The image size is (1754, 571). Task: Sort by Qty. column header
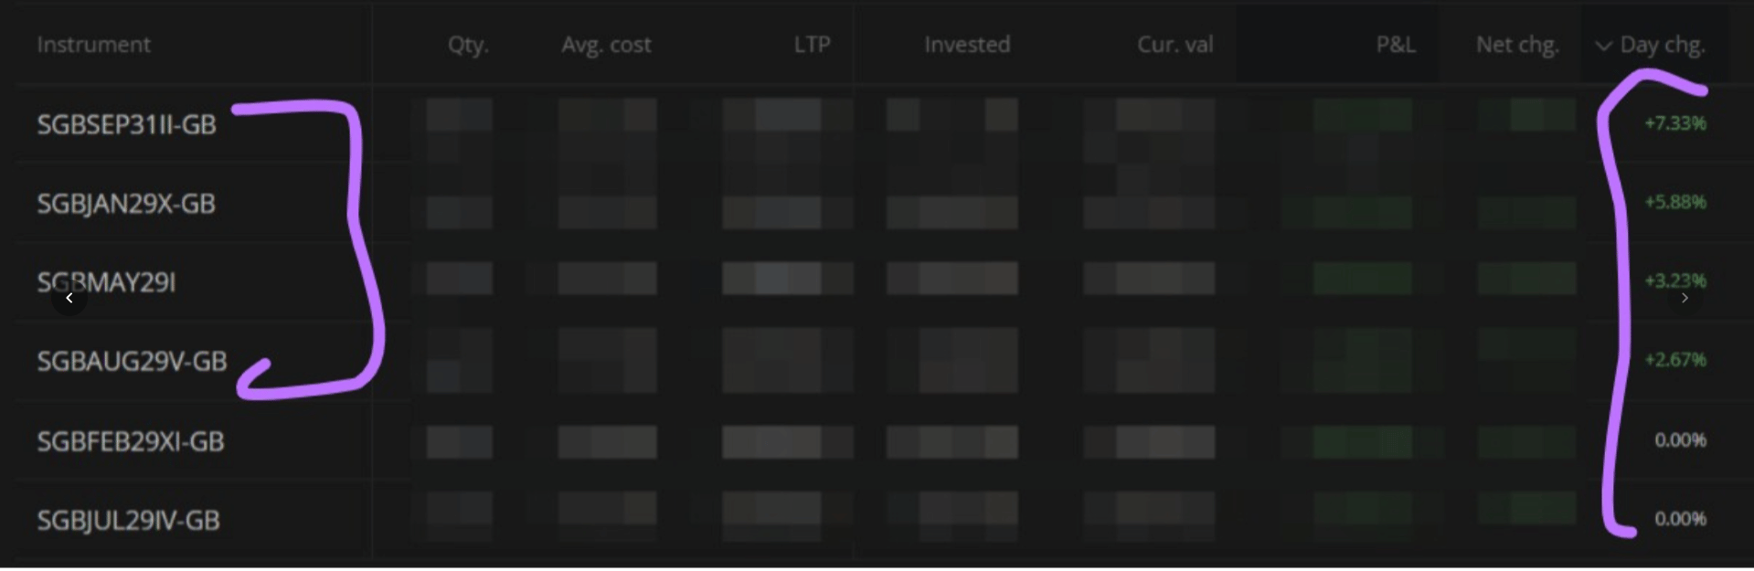point(468,45)
